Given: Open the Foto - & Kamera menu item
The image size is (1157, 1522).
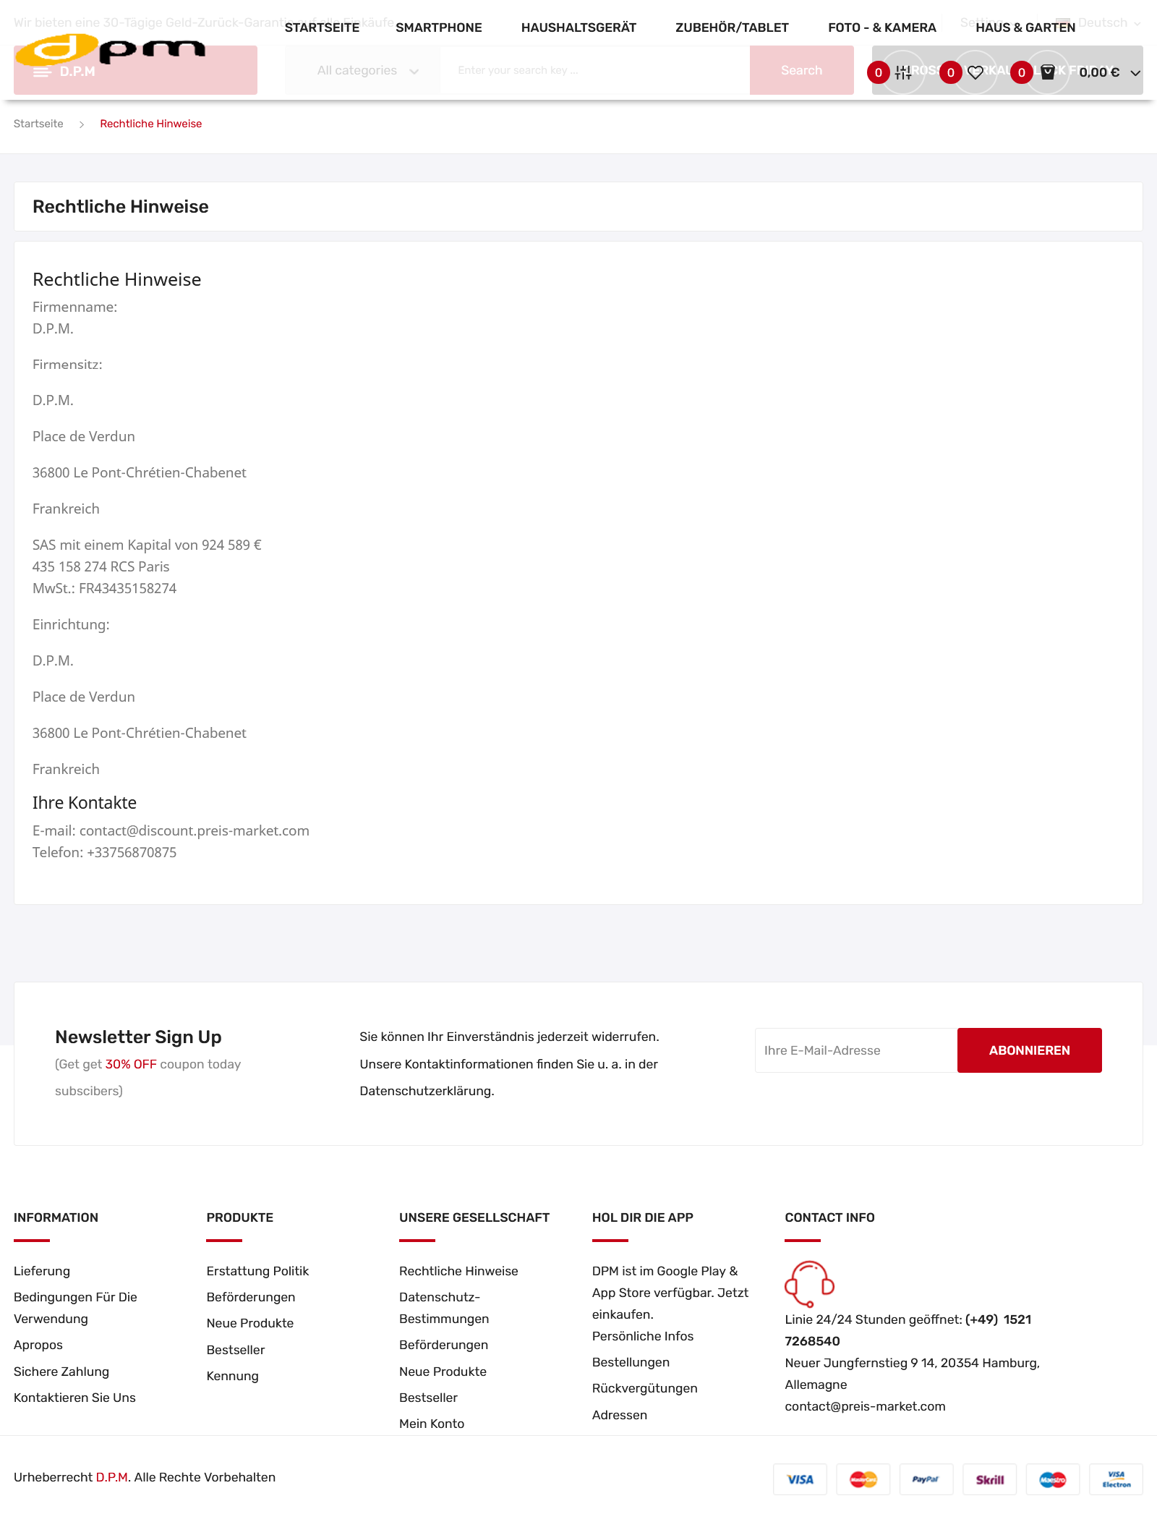Looking at the screenshot, I should 882,27.
